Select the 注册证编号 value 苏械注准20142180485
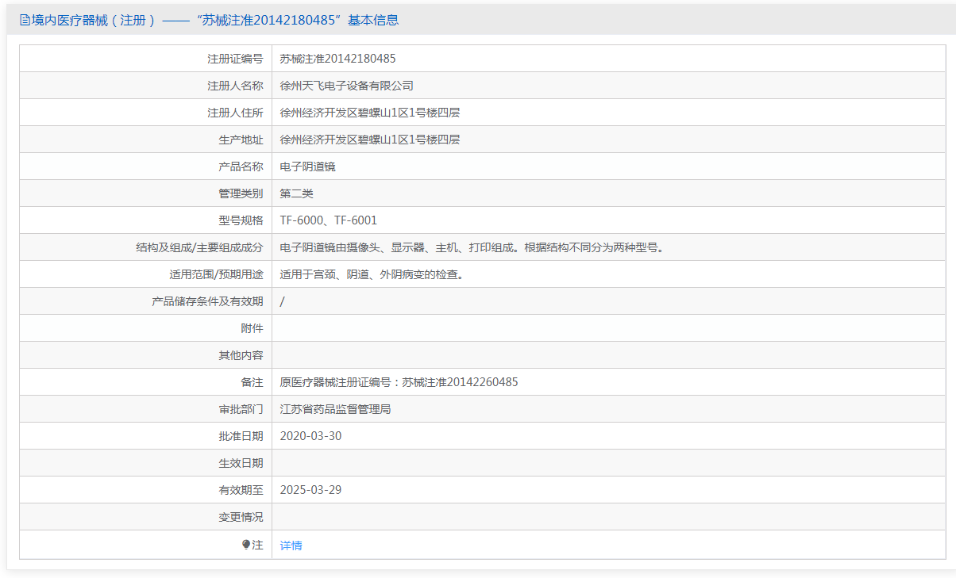 click(x=337, y=59)
